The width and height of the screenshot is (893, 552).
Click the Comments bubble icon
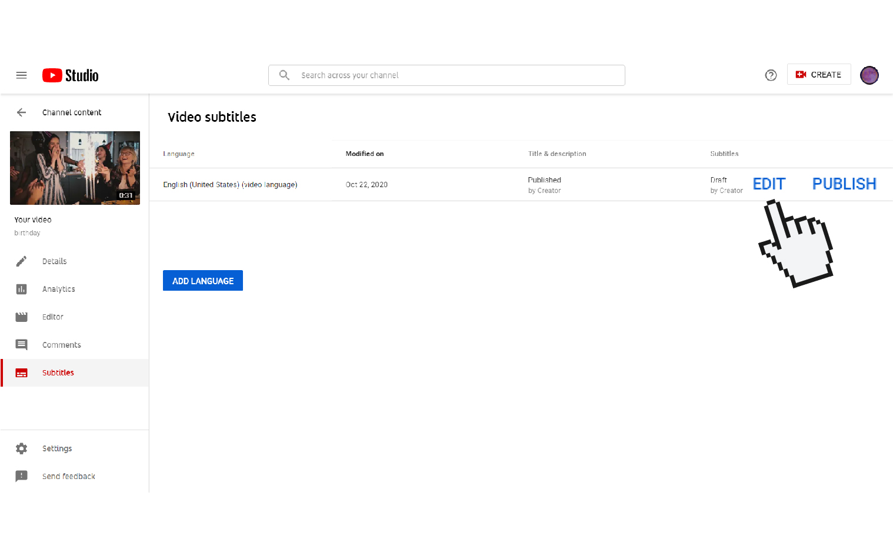pyautogui.click(x=21, y=345)
